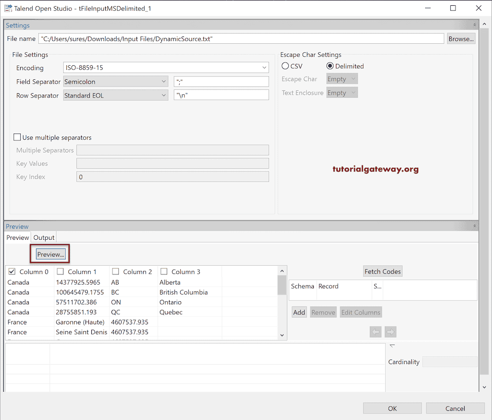Click the preview table scrollbar up arrow
Screen dimensions: 492x420
(x=282, y=270)
